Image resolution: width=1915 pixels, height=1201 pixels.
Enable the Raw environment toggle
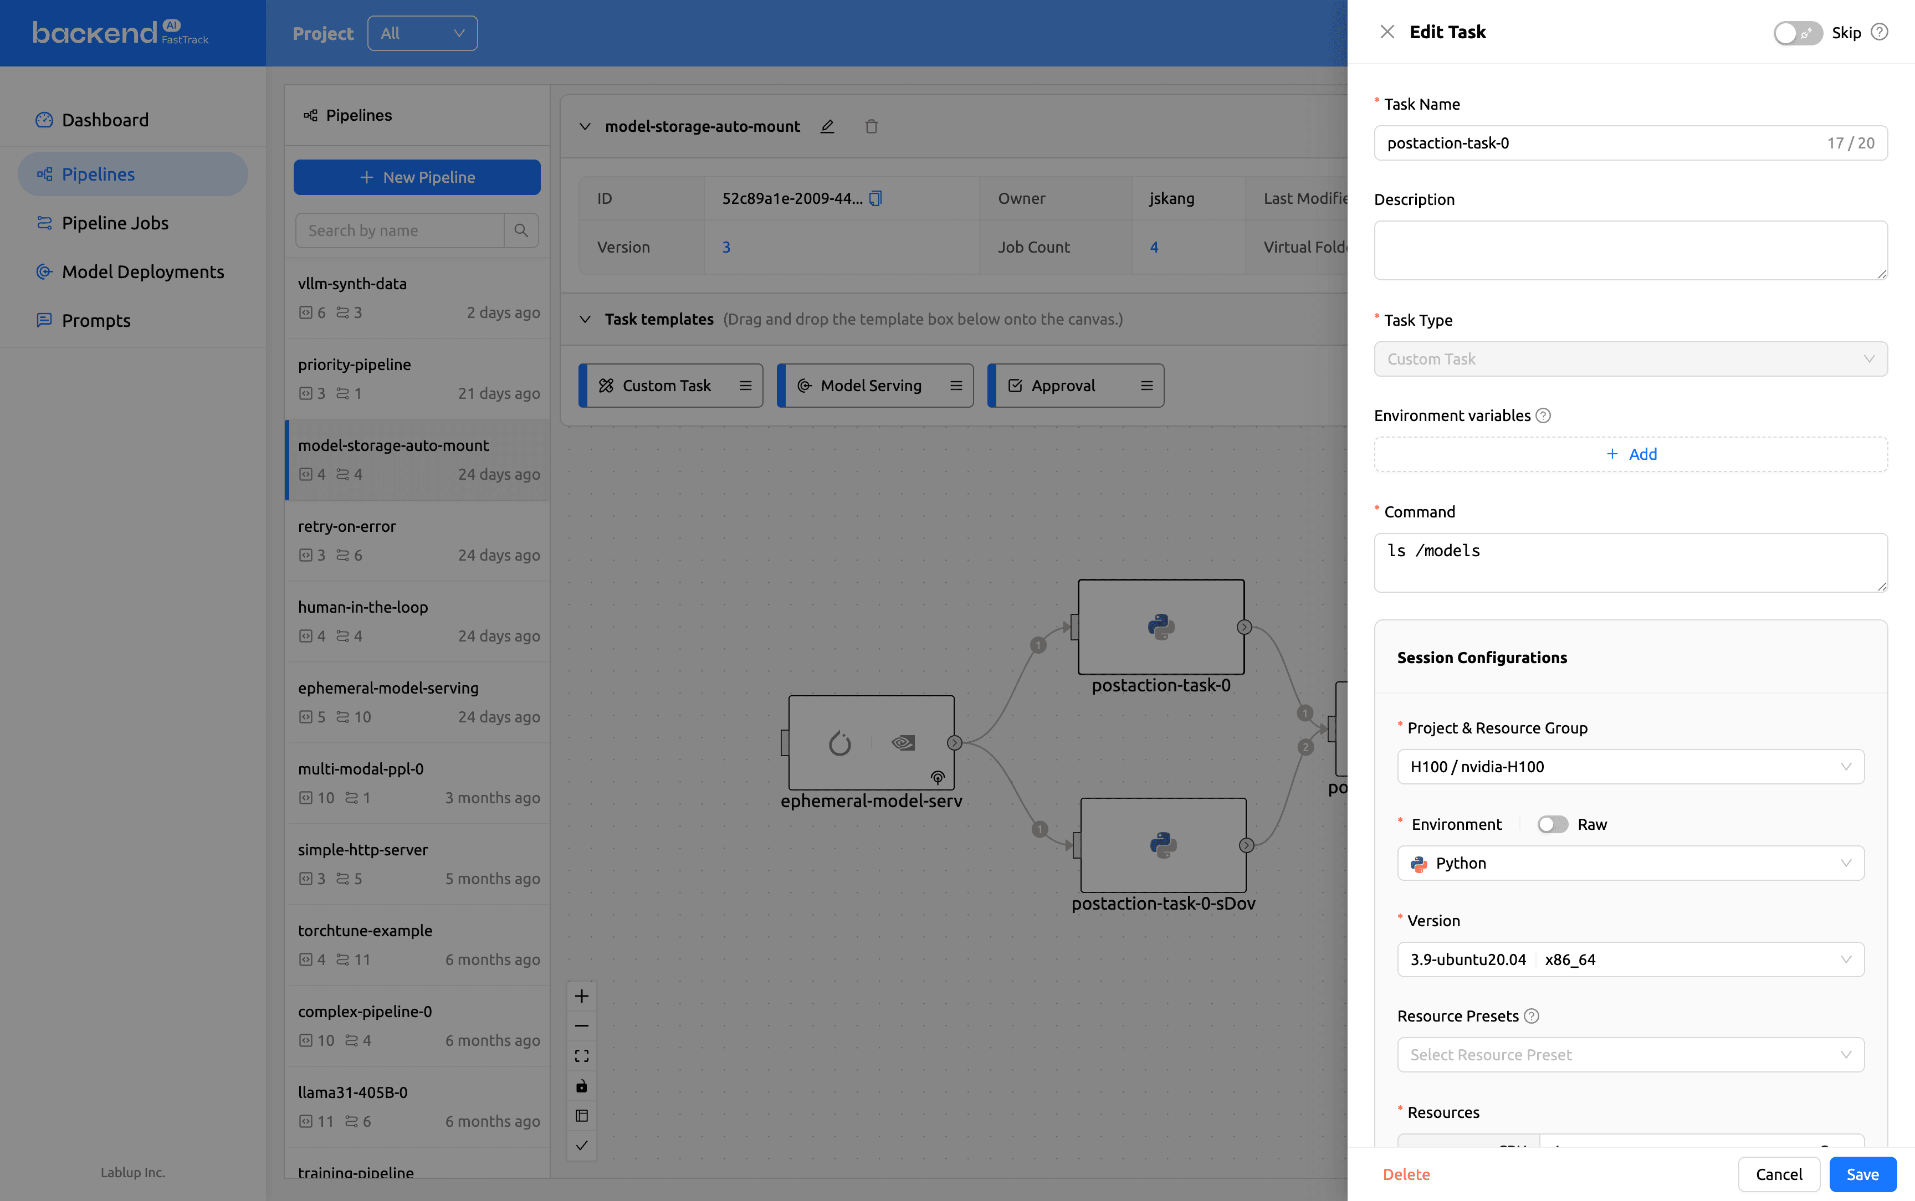pyautogui.click(x=1552, y=824)
